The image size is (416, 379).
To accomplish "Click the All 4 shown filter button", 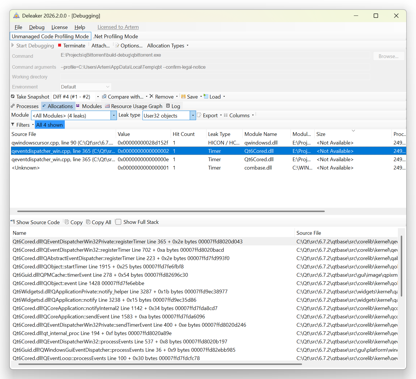I will (x=50, y=125).
